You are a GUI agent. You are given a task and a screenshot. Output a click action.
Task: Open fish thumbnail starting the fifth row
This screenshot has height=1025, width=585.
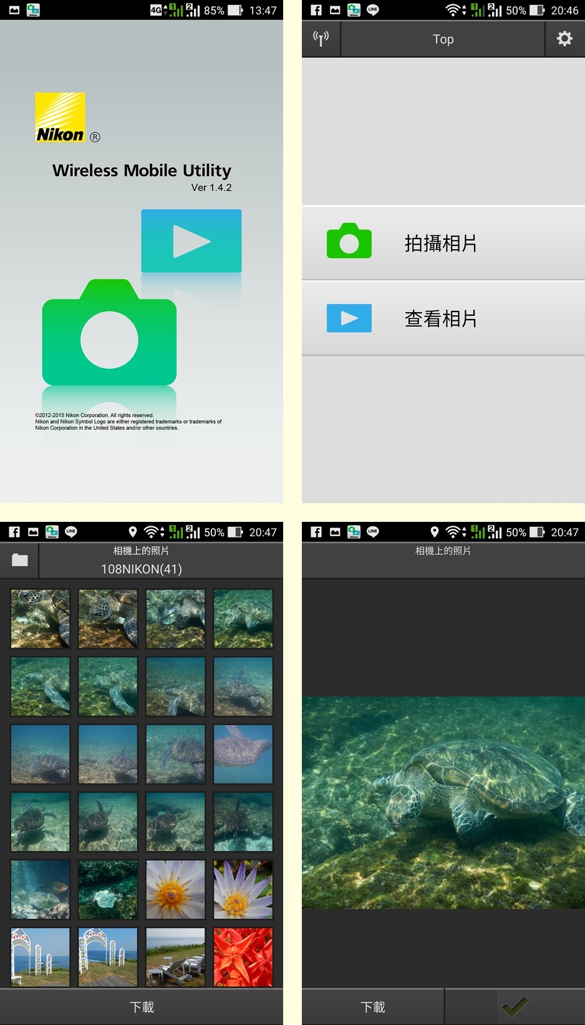point(41,890)
